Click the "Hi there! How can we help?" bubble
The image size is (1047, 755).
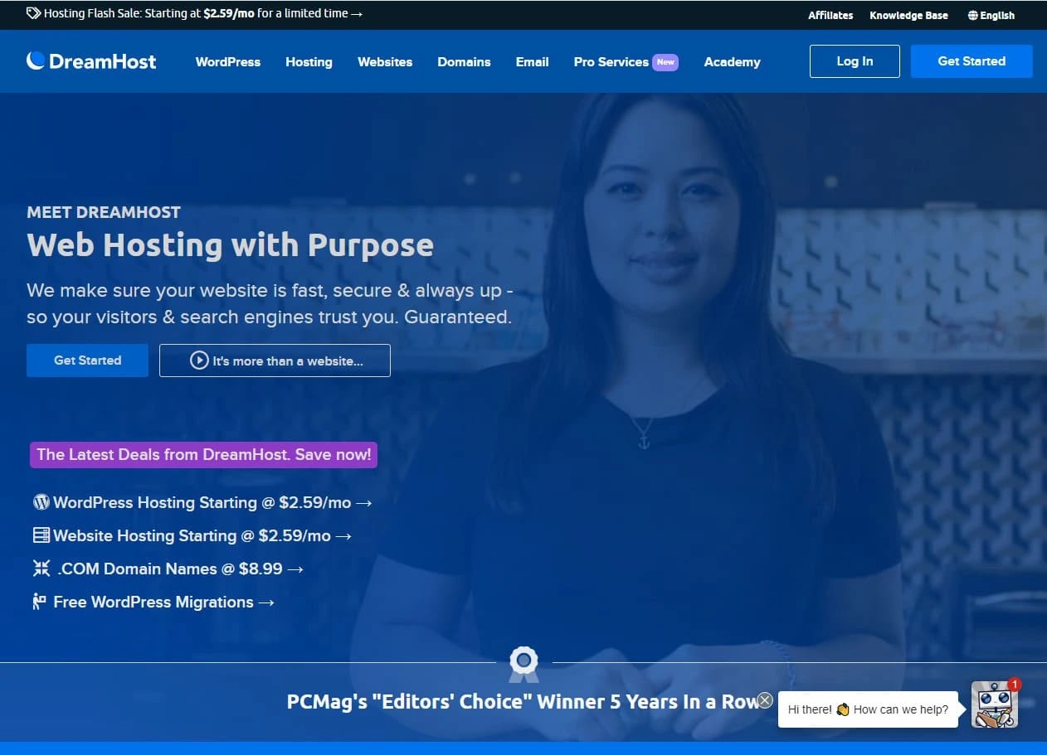(868, 709)
